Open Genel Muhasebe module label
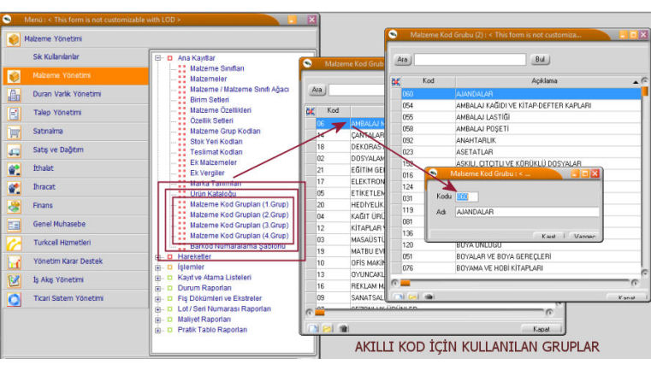The width and height of the screenshot is (651, 370). pos(59,224)
